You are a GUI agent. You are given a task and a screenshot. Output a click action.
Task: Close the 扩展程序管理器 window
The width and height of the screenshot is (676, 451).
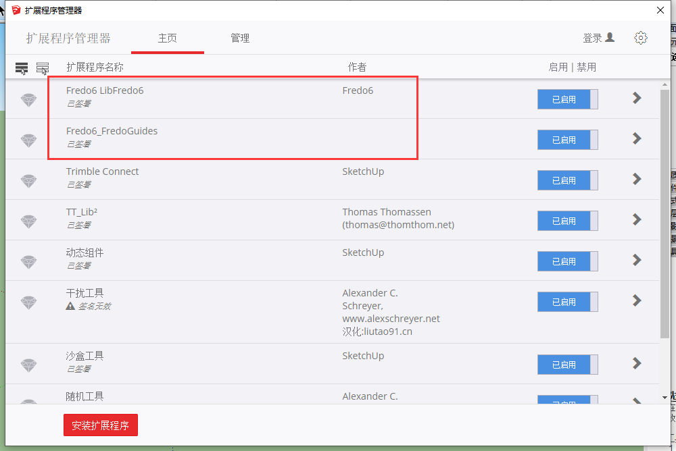pyautogui.click(x=660, y=10)
